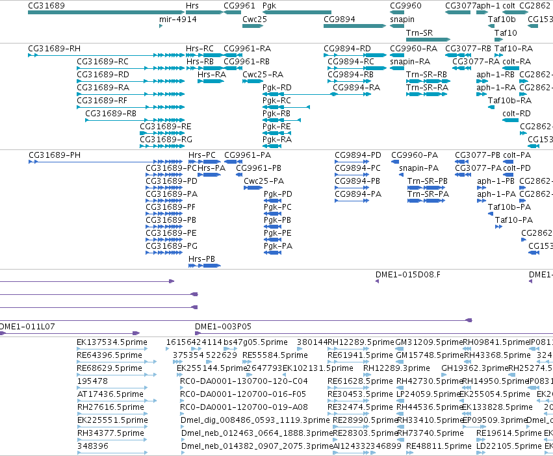The width and height of the screenshot is (553, 456).
Task: Click EST RE48811.5prime
Action: tap(409, 453)
